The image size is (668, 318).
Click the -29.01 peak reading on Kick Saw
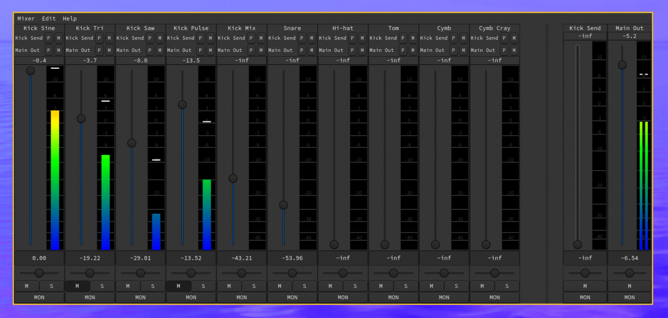140,258
